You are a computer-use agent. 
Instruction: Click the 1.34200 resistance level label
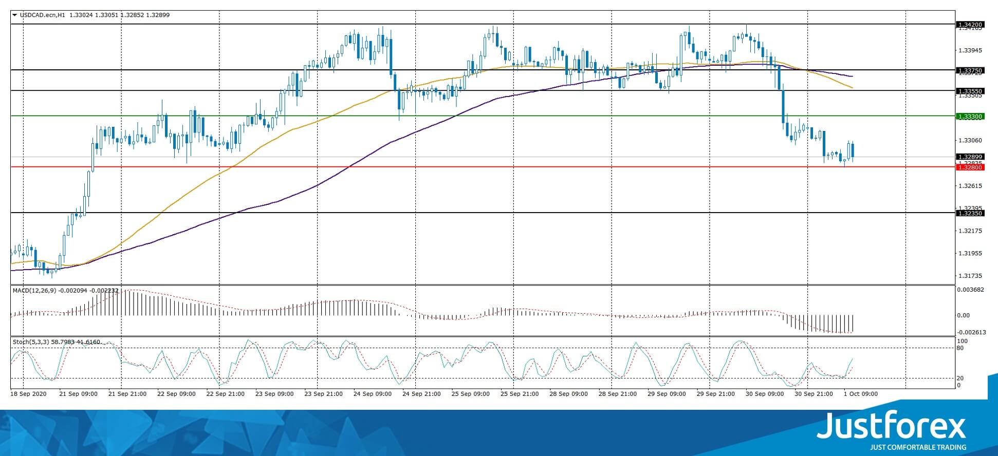[x=970, y=24]
